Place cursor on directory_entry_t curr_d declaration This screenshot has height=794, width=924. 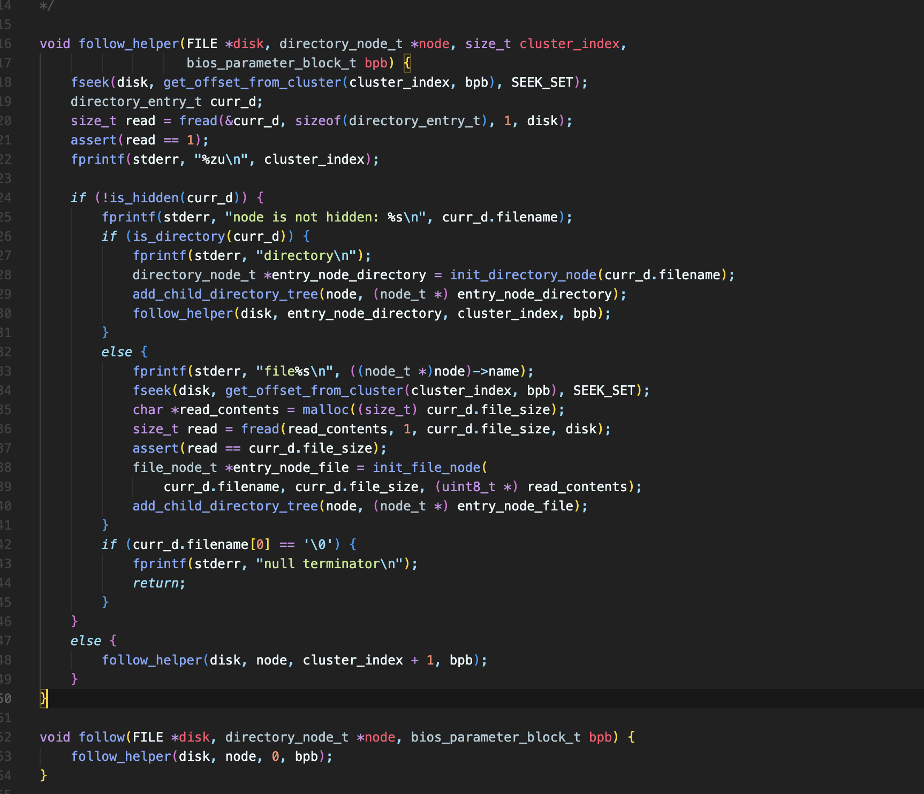pos(166,102)
